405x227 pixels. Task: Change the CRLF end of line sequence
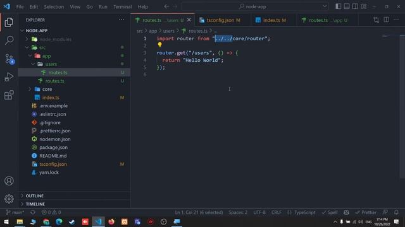277,212
